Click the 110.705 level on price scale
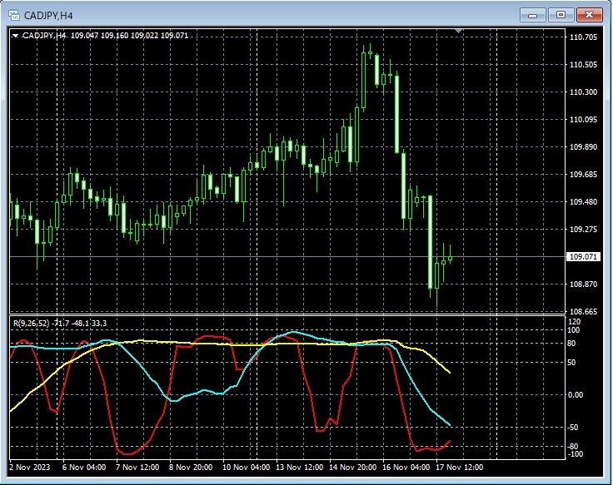613x485 pixels. click(583, 38)
